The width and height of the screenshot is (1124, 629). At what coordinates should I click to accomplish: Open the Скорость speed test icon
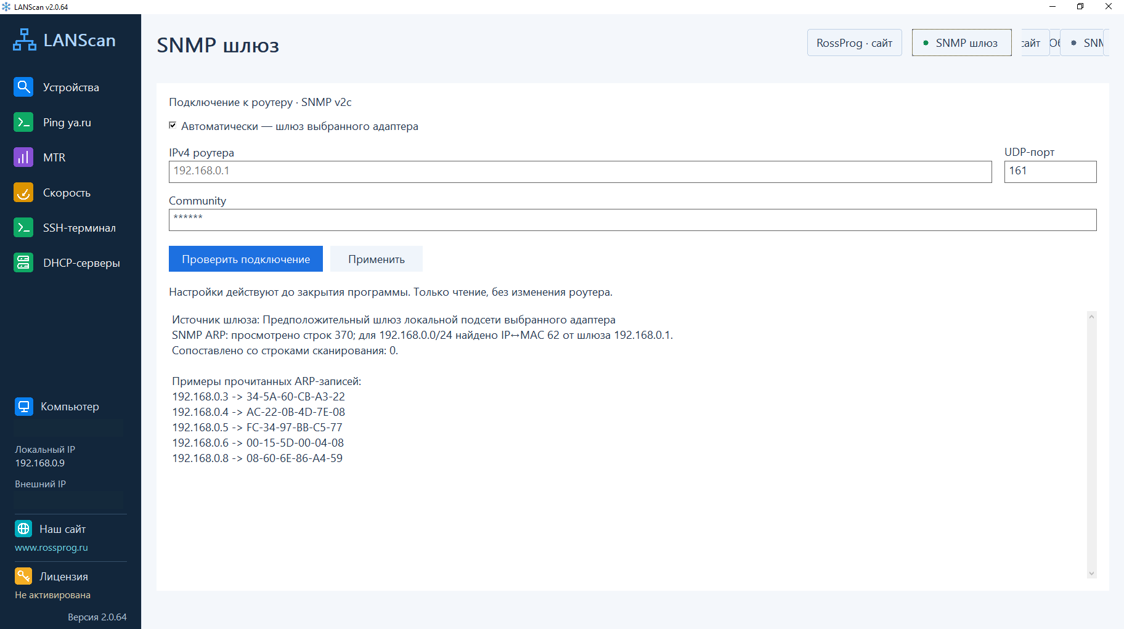click(x=23, y=192)
